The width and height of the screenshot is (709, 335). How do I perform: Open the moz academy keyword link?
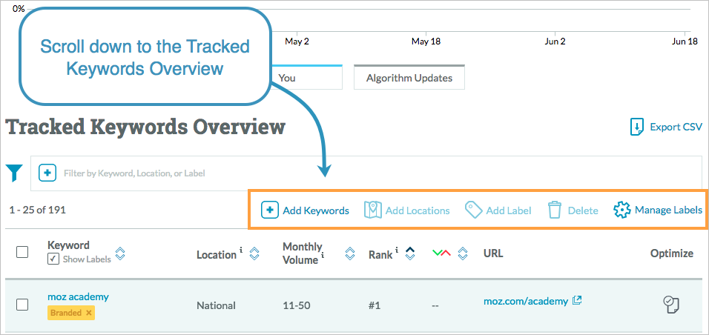pos(78,296)
